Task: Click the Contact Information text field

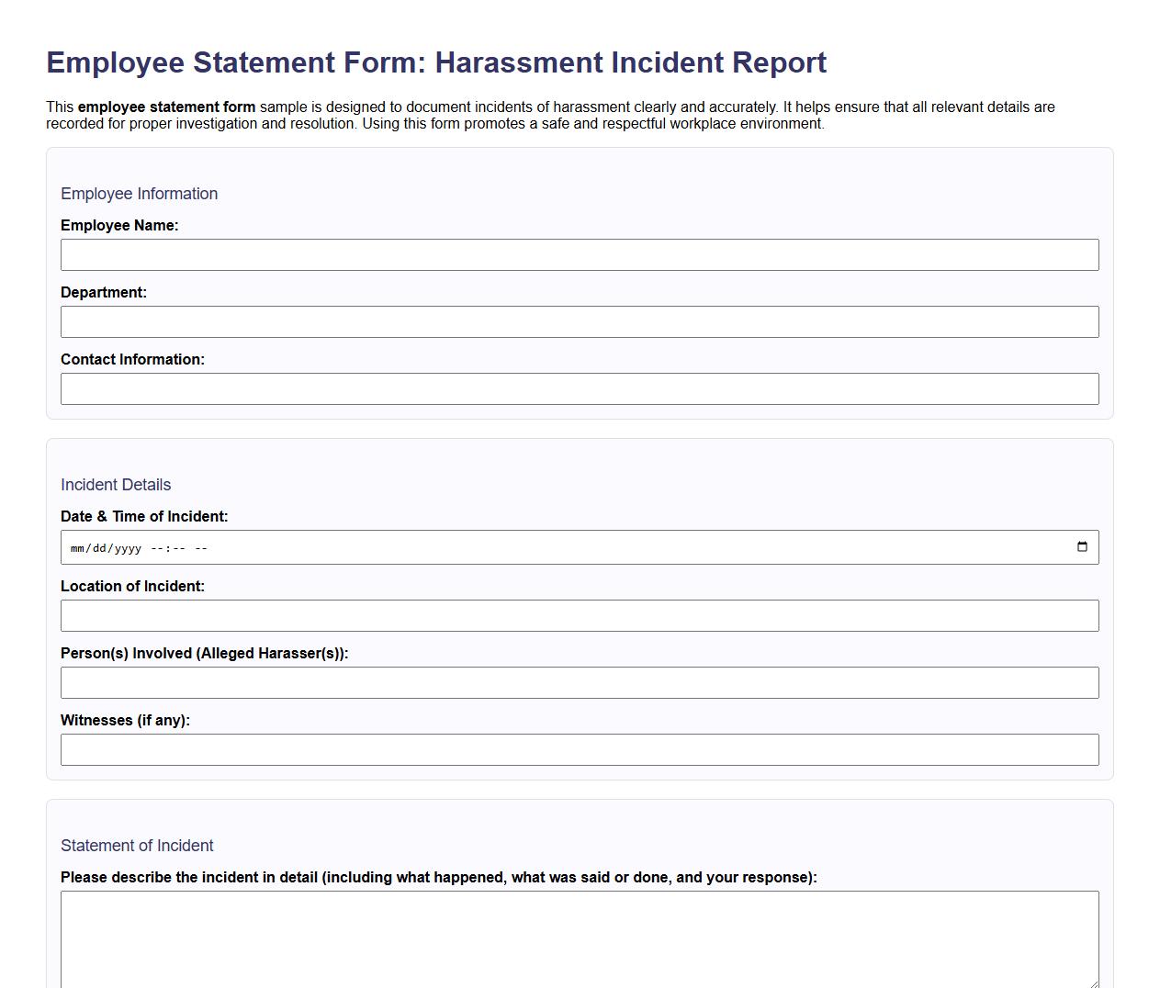Action: coord(579,388)
